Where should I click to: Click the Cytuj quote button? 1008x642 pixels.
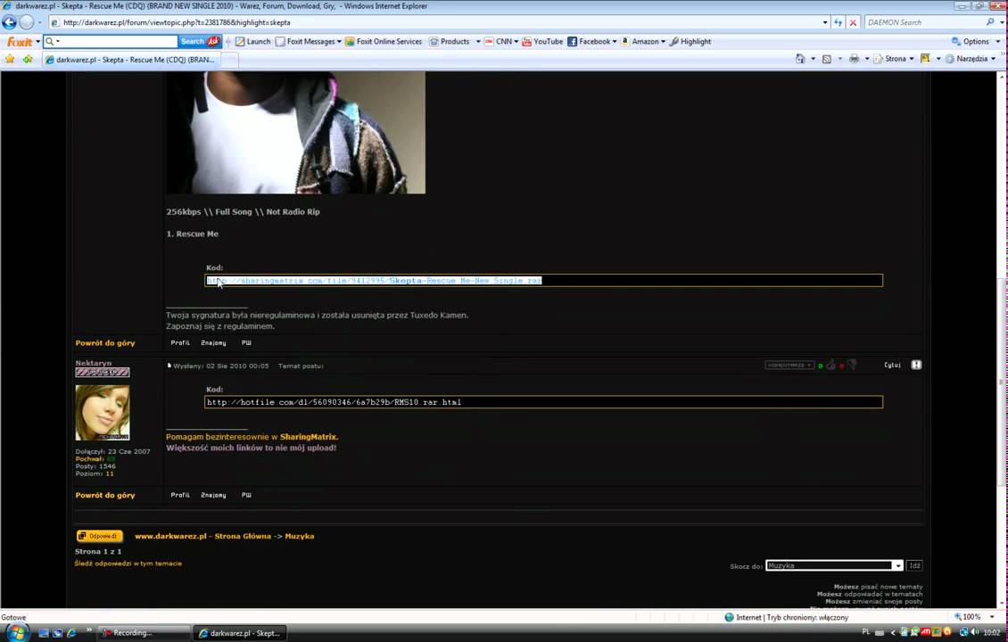892,365
